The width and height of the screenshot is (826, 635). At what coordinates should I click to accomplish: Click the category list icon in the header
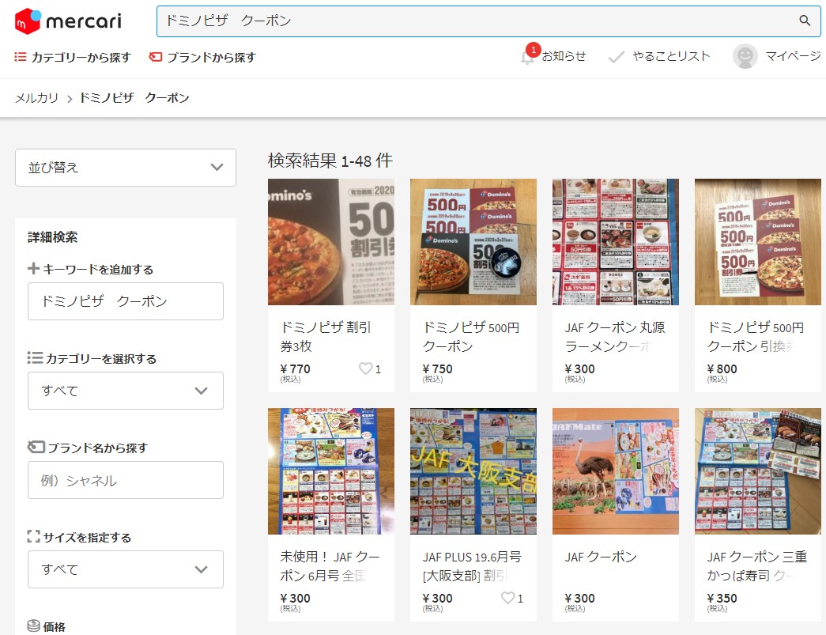coord(20,56)
